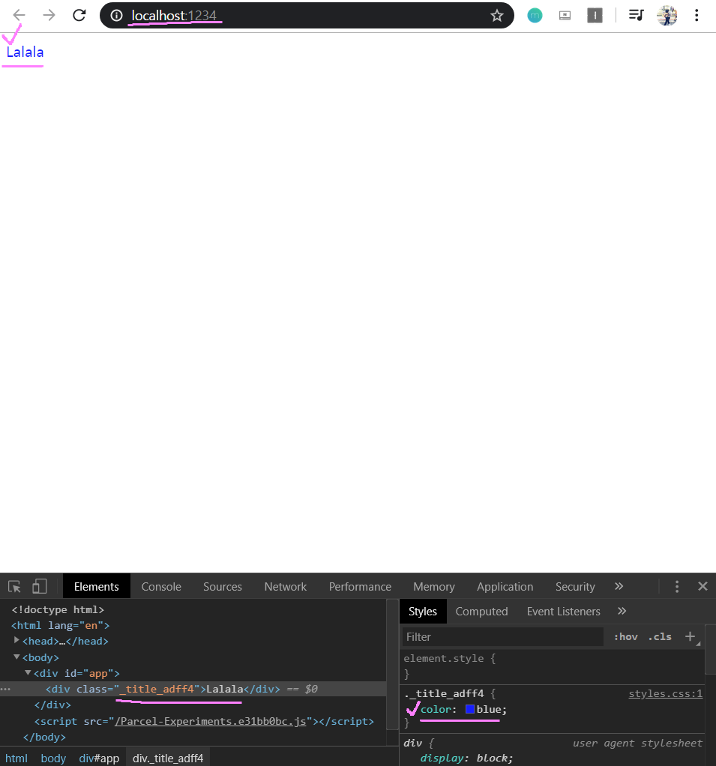Click the display: block declaration
The image size is (716, 766).
[467, 758]
